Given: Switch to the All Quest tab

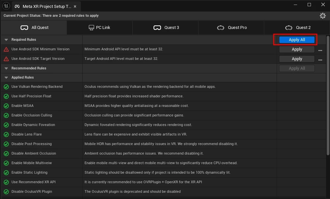Looking at the screenshot, I should click(34, 28).
